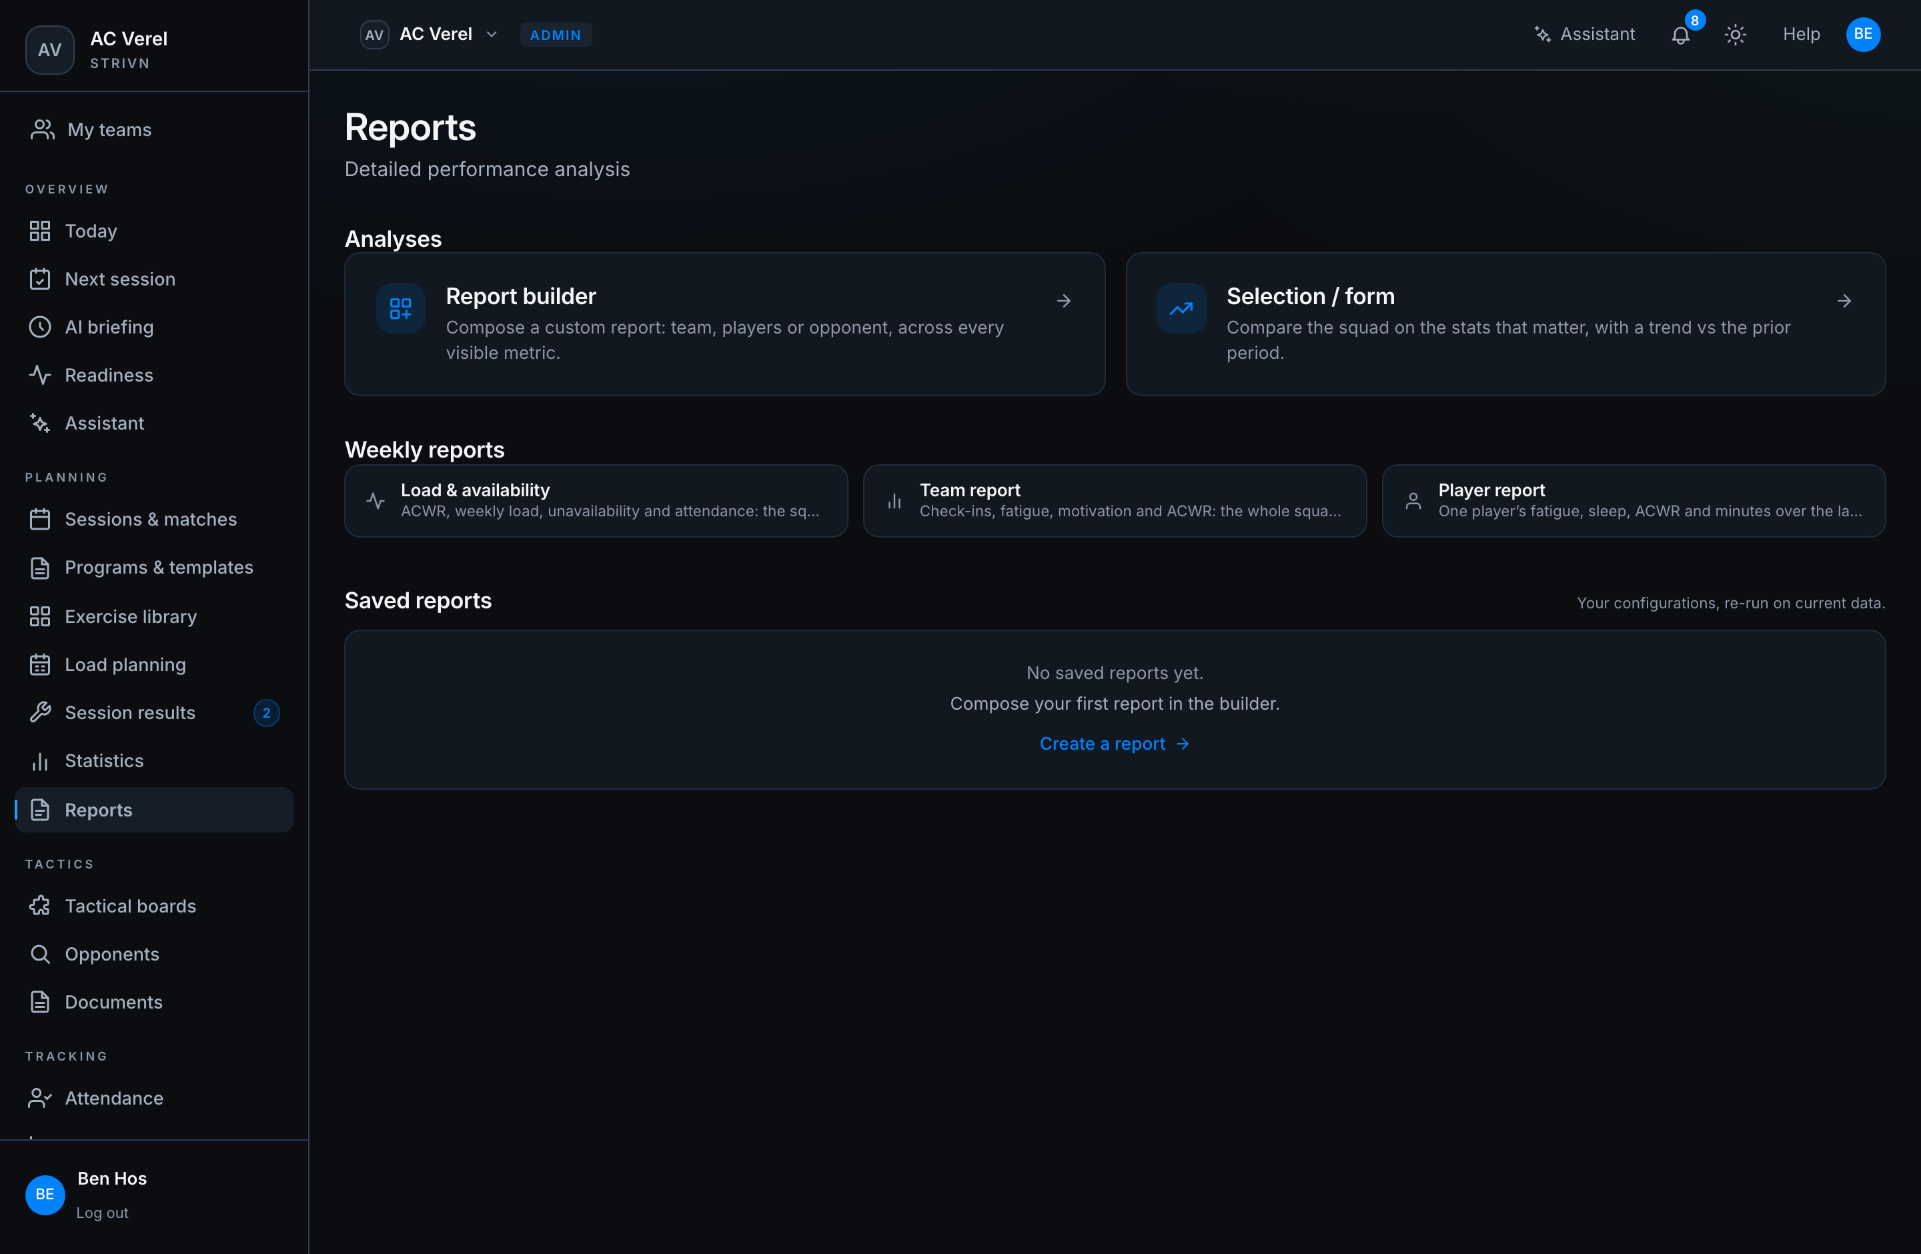Open Attendance in Tracking section
Screen dimensions: 1921x1254
pyautogui.click(x=153, y=1099)
